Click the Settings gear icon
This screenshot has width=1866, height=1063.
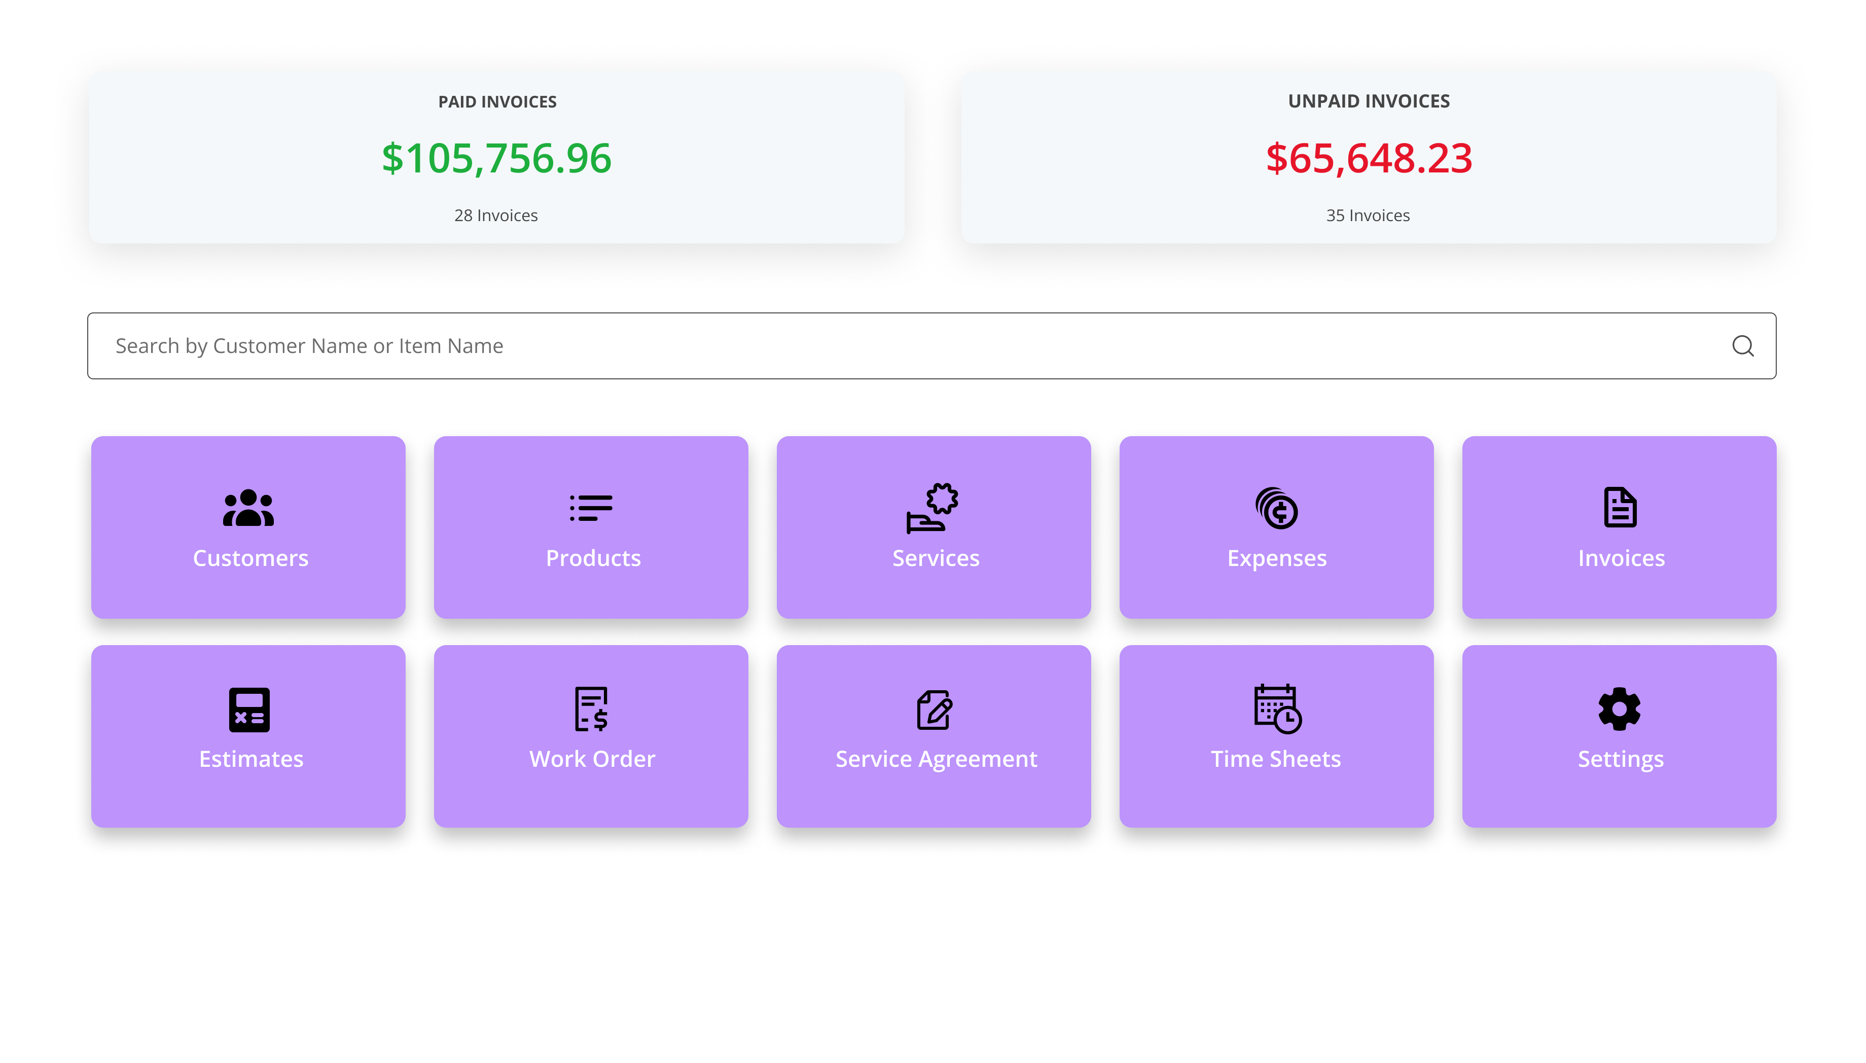[1620, 709]
